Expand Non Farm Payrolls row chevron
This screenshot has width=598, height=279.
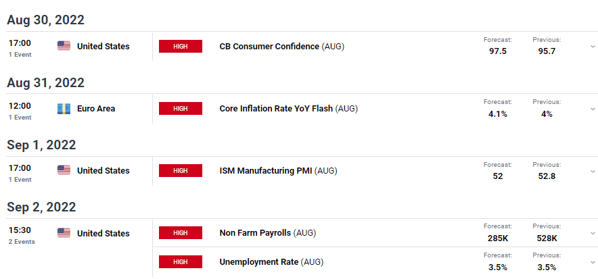(x=593, y=233)
